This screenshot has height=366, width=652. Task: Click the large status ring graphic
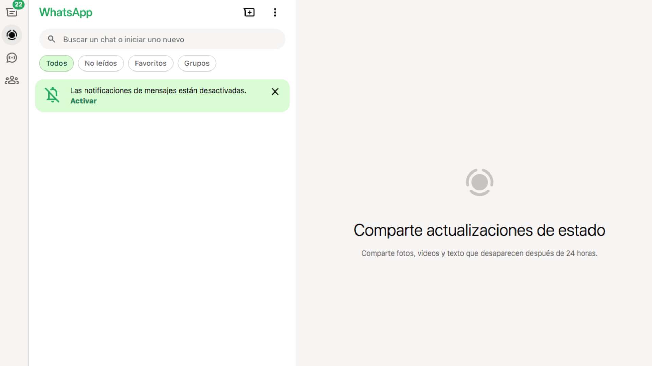pyautogui.click(x=479, y=182)
